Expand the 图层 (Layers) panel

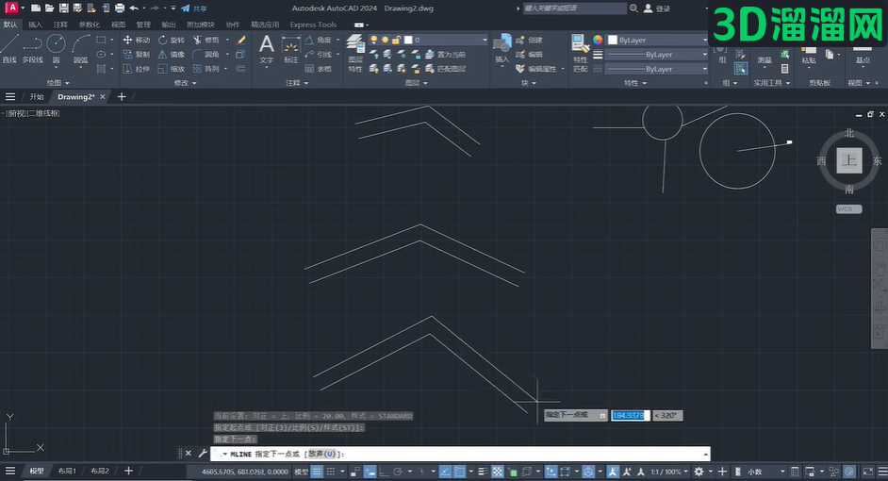417,83
